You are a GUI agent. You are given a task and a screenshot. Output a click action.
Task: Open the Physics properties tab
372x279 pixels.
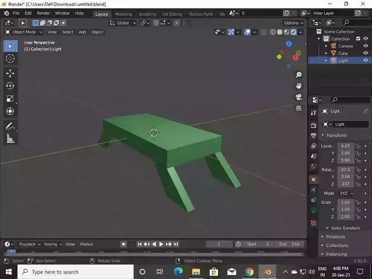tap(313, 190)
